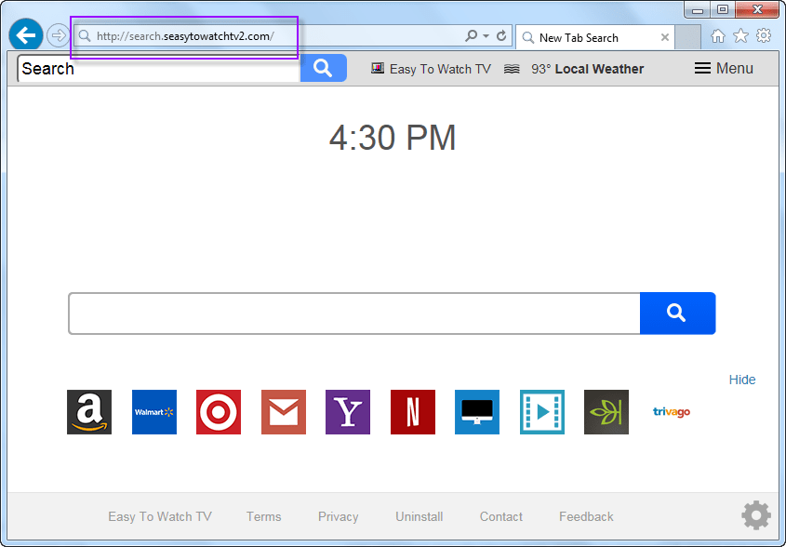The image size is (786, 547).
Task: Open the Contact footer link
Action: coord(501,516)
